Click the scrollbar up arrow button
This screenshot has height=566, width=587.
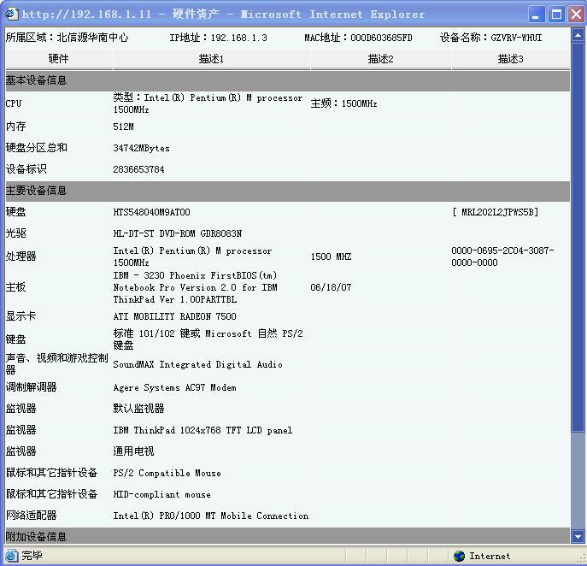[x=578, y=36]
